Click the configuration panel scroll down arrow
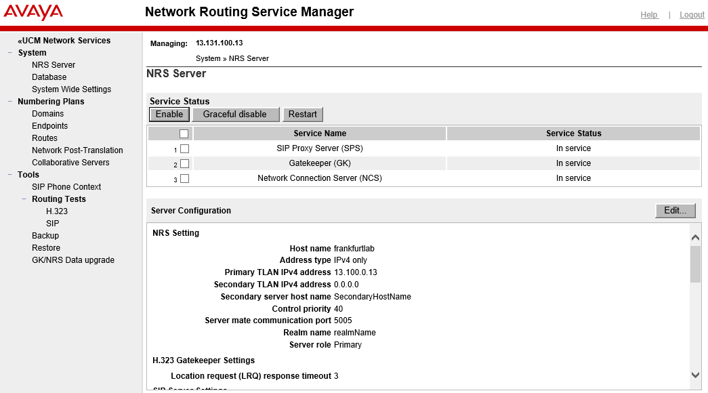This screenshot has height=393, width=708. [x=695, y=375]
